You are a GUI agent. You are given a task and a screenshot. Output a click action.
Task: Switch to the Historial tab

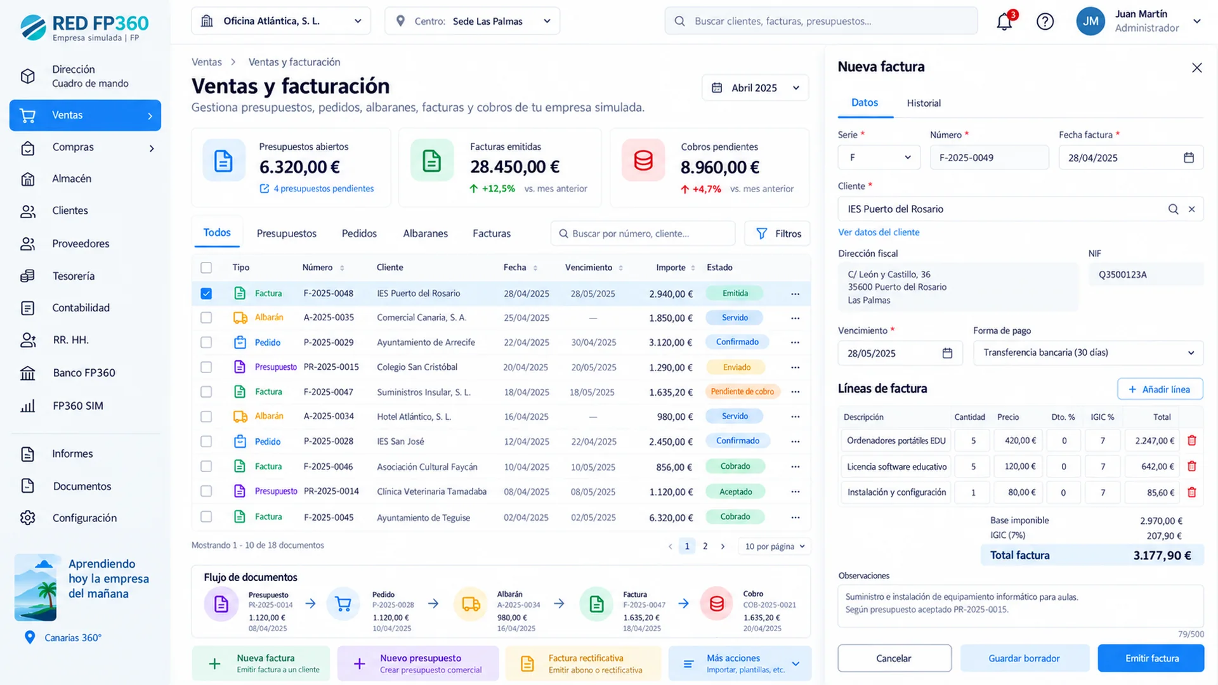point(923,103)
